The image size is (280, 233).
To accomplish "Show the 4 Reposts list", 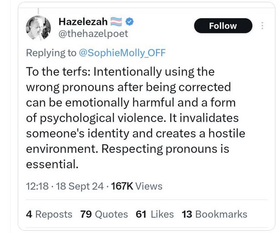I will click(49, 214).
